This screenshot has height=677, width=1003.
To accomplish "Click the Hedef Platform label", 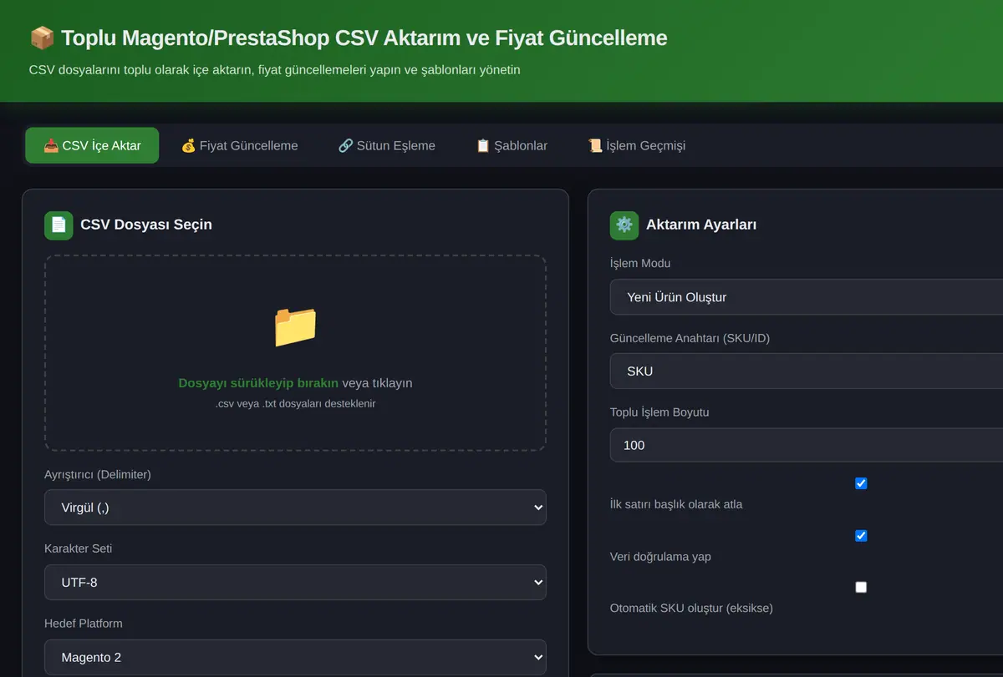I will (x=84, y=624).
